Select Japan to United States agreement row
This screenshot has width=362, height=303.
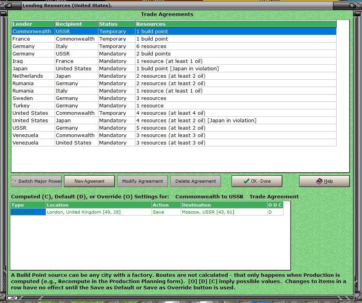point(174,69)
